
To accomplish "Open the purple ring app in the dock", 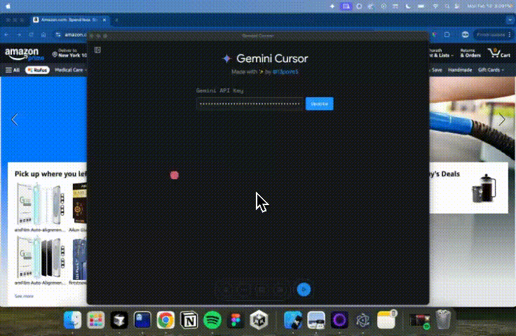I will pos(339,320).
